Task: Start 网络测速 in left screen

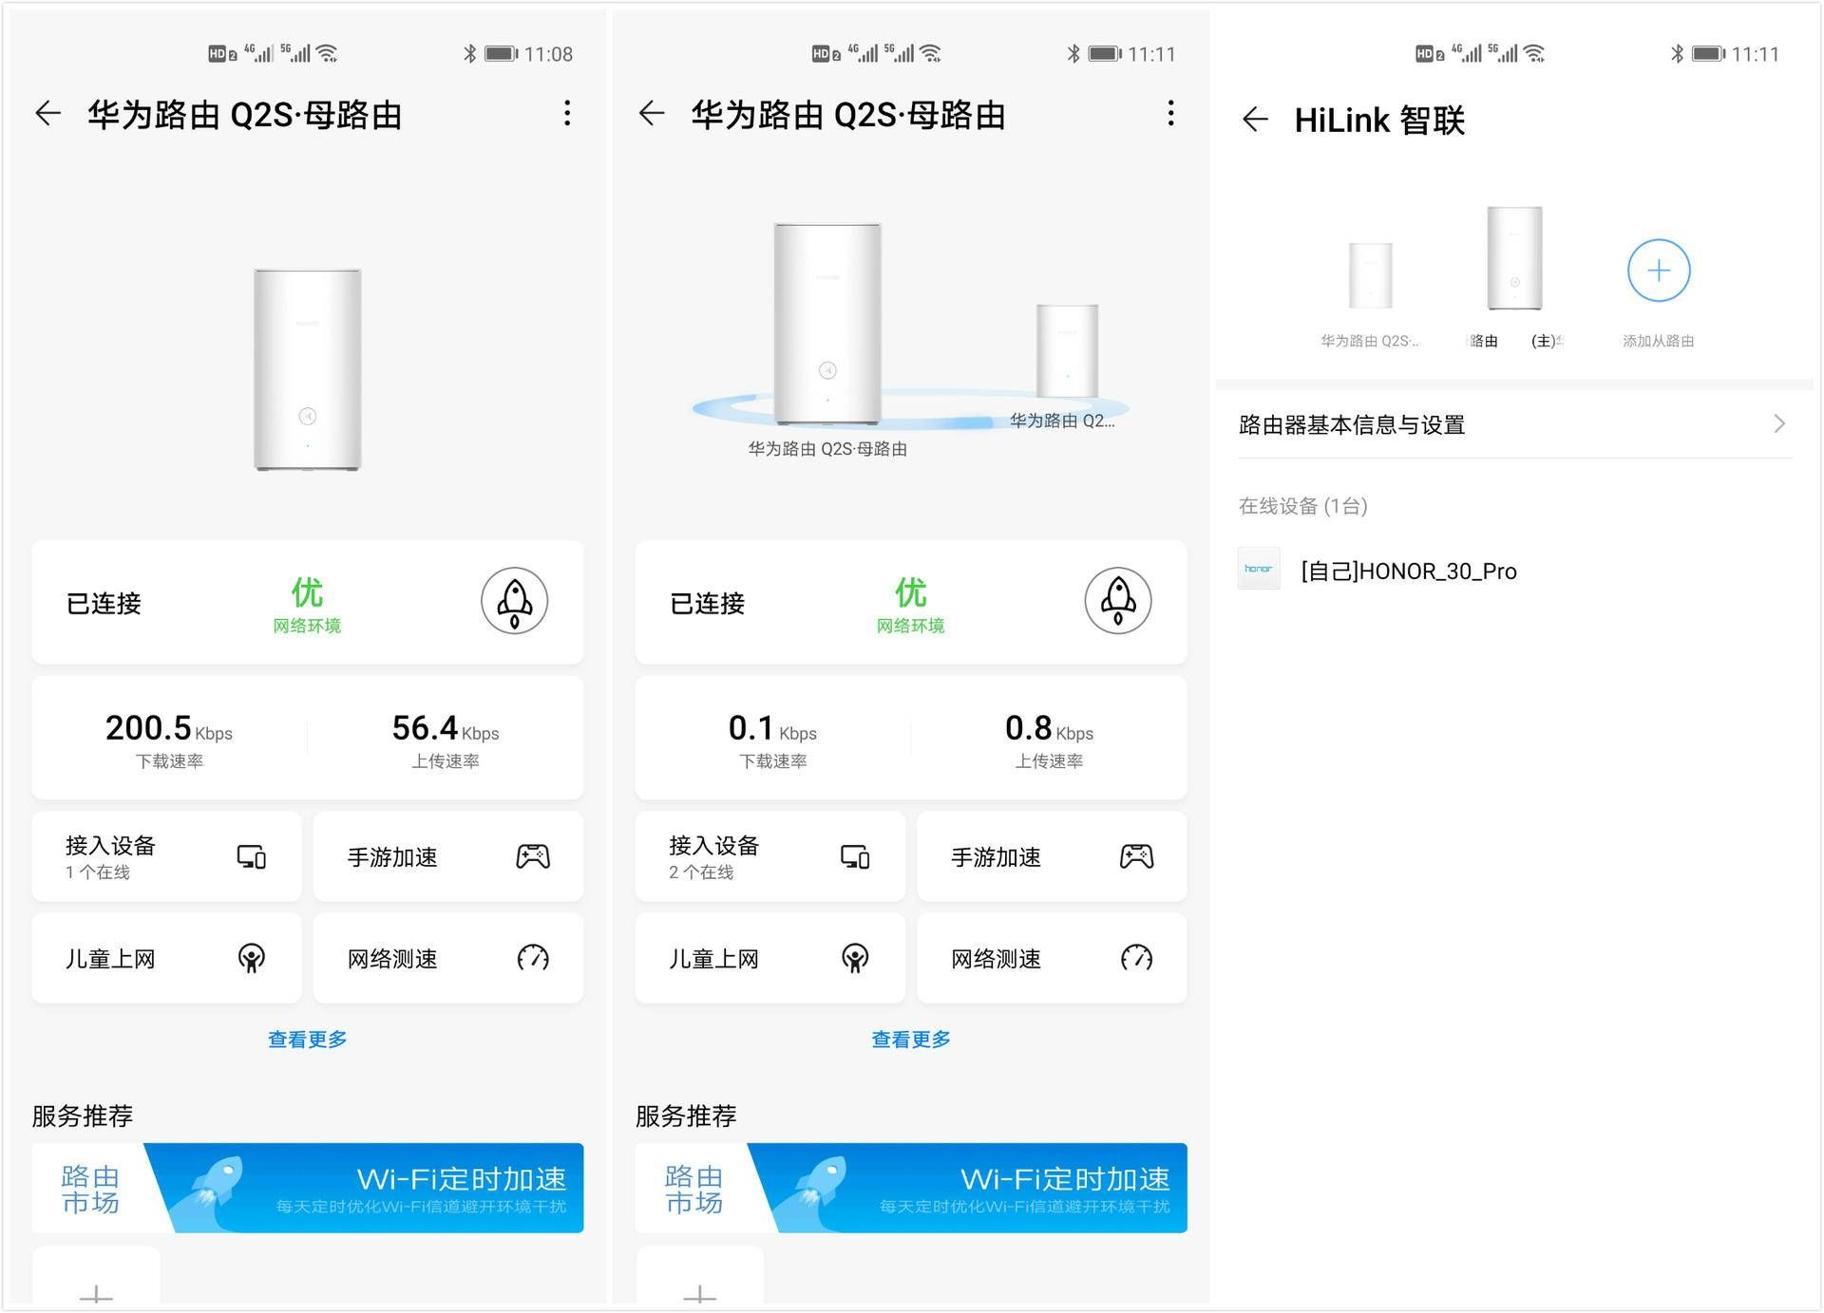Action: point(448,958)
